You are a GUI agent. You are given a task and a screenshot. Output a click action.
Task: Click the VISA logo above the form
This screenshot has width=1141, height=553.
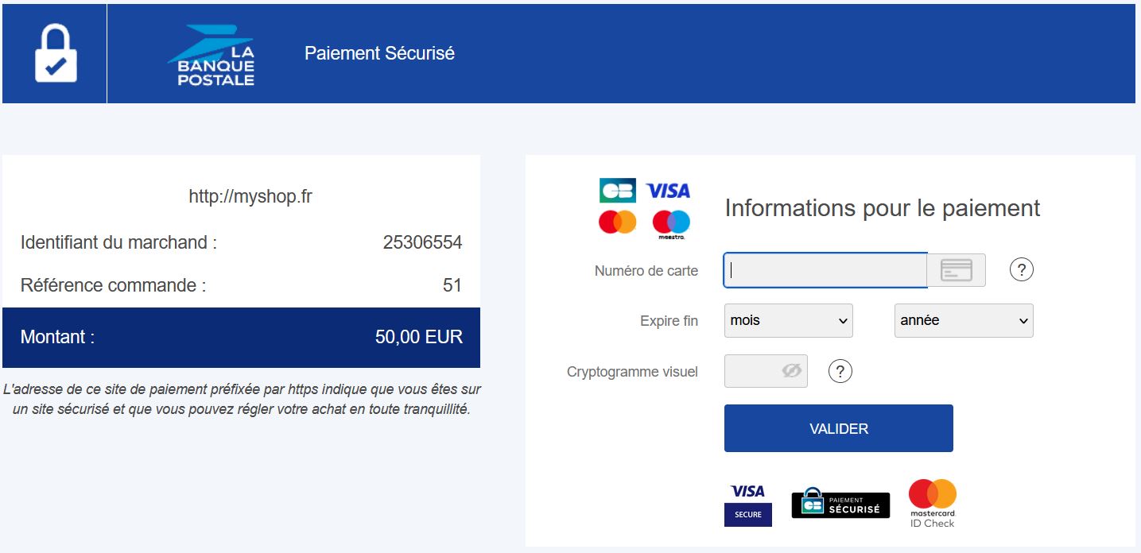click(x=668, y=191)
